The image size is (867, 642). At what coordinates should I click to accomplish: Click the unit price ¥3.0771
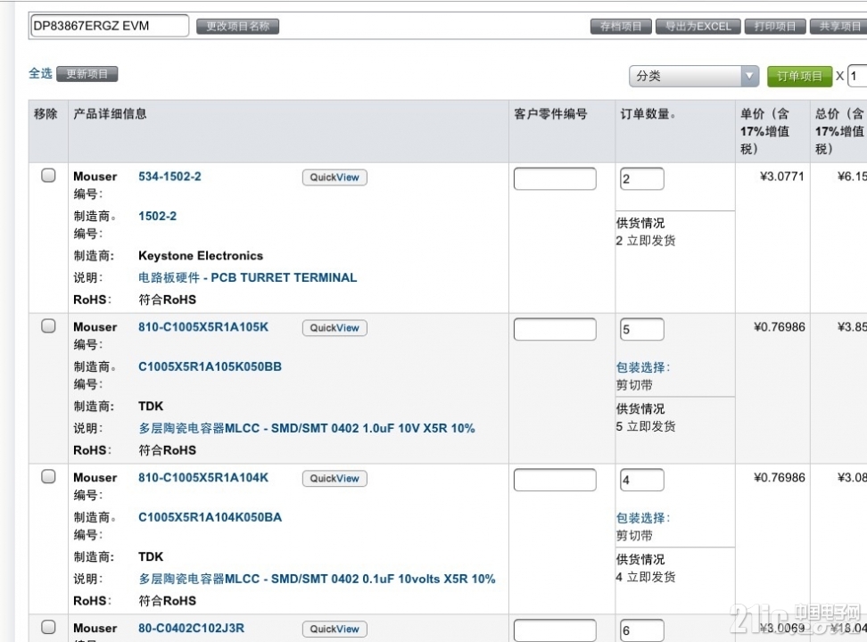point(782,177)
